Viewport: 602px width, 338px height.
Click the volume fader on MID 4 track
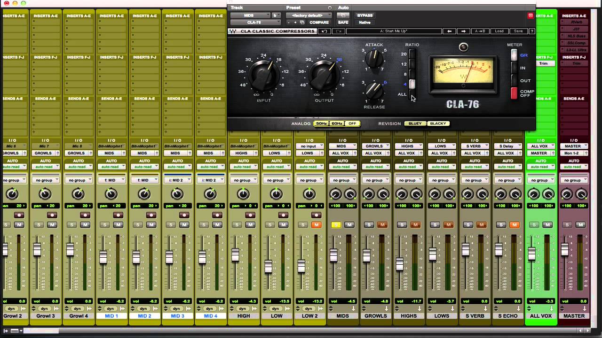coord(202,257)
